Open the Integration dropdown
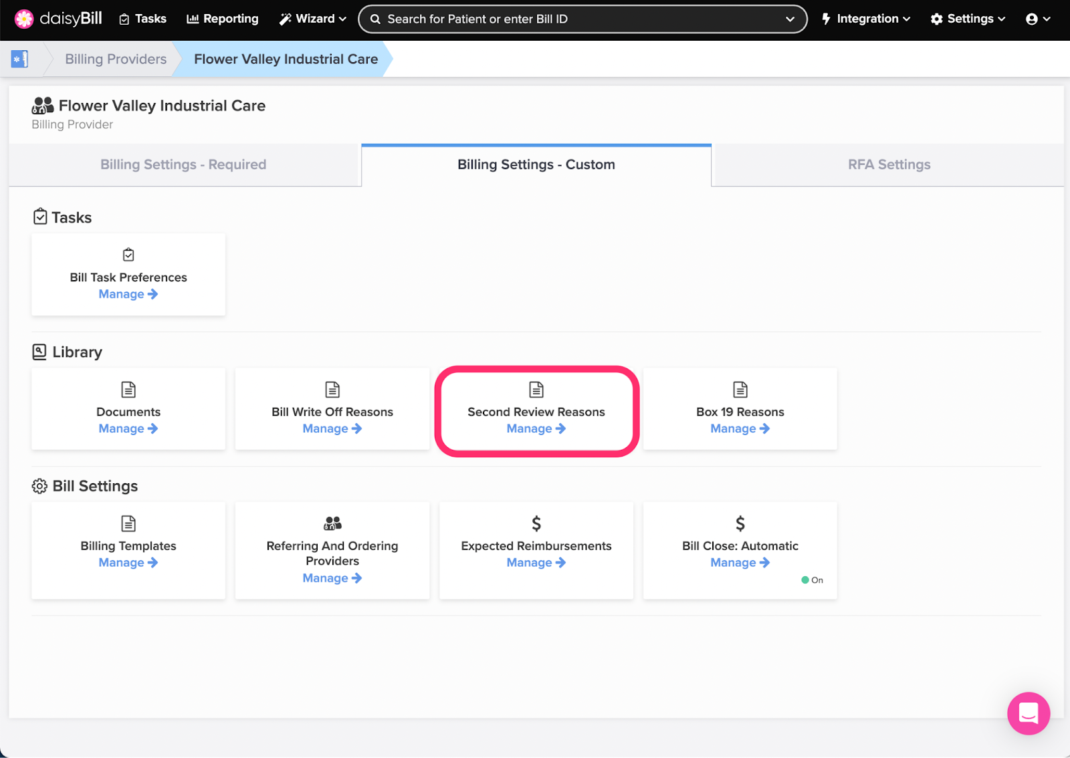Image resolution: width=1070 pixels, height=758 pixels. [866, 19]
